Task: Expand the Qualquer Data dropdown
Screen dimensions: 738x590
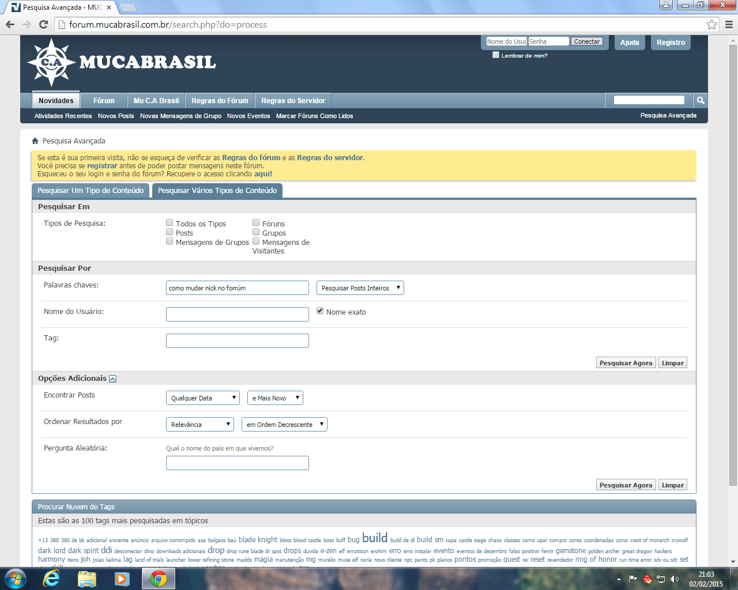Action: coord(202,398)
